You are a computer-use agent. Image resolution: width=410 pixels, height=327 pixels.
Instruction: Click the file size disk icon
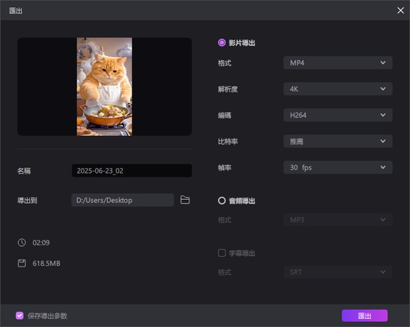pos(22,263)
